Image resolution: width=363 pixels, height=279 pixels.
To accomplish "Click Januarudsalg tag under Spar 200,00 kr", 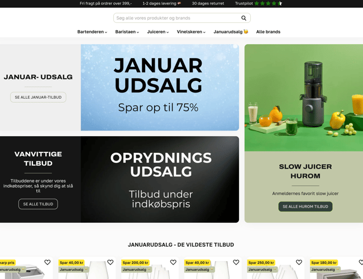I will (x=137, y=270).
